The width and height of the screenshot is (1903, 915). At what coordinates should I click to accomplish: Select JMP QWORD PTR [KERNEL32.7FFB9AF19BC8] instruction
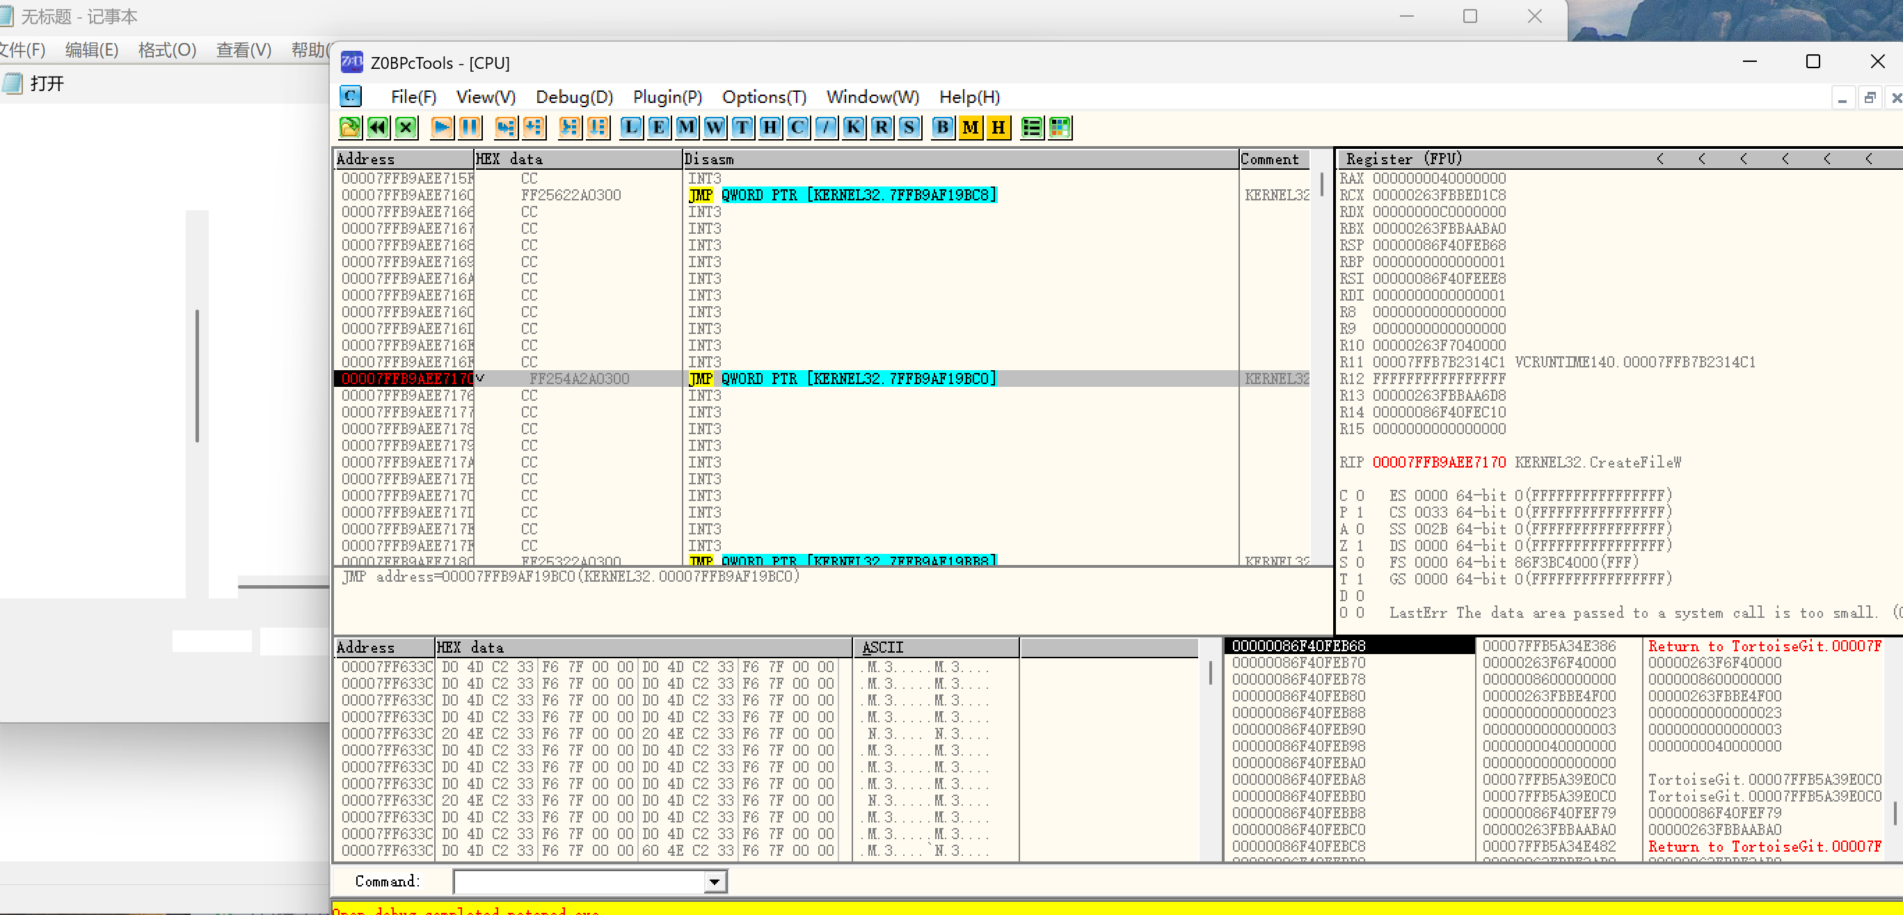(x=842, y=195)
